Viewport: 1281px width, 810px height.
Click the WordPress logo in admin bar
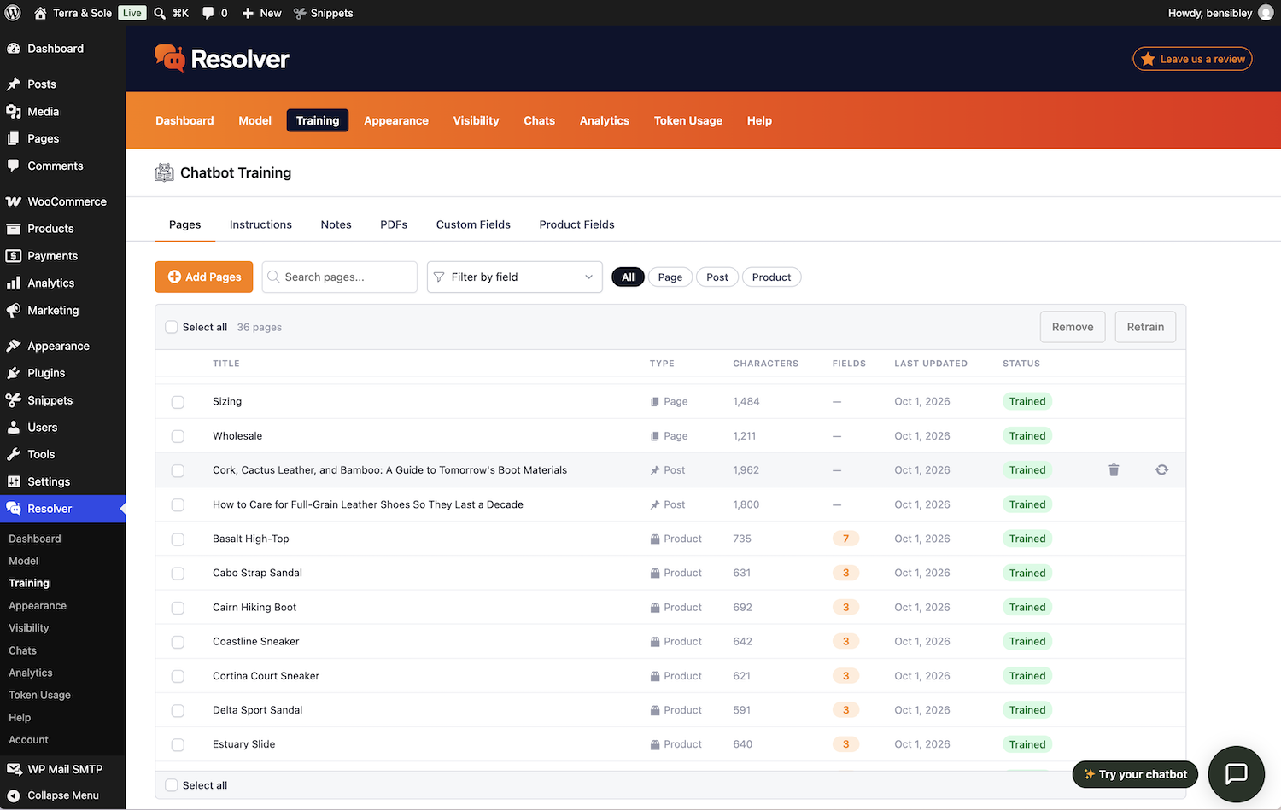click(x=13, y=13)
